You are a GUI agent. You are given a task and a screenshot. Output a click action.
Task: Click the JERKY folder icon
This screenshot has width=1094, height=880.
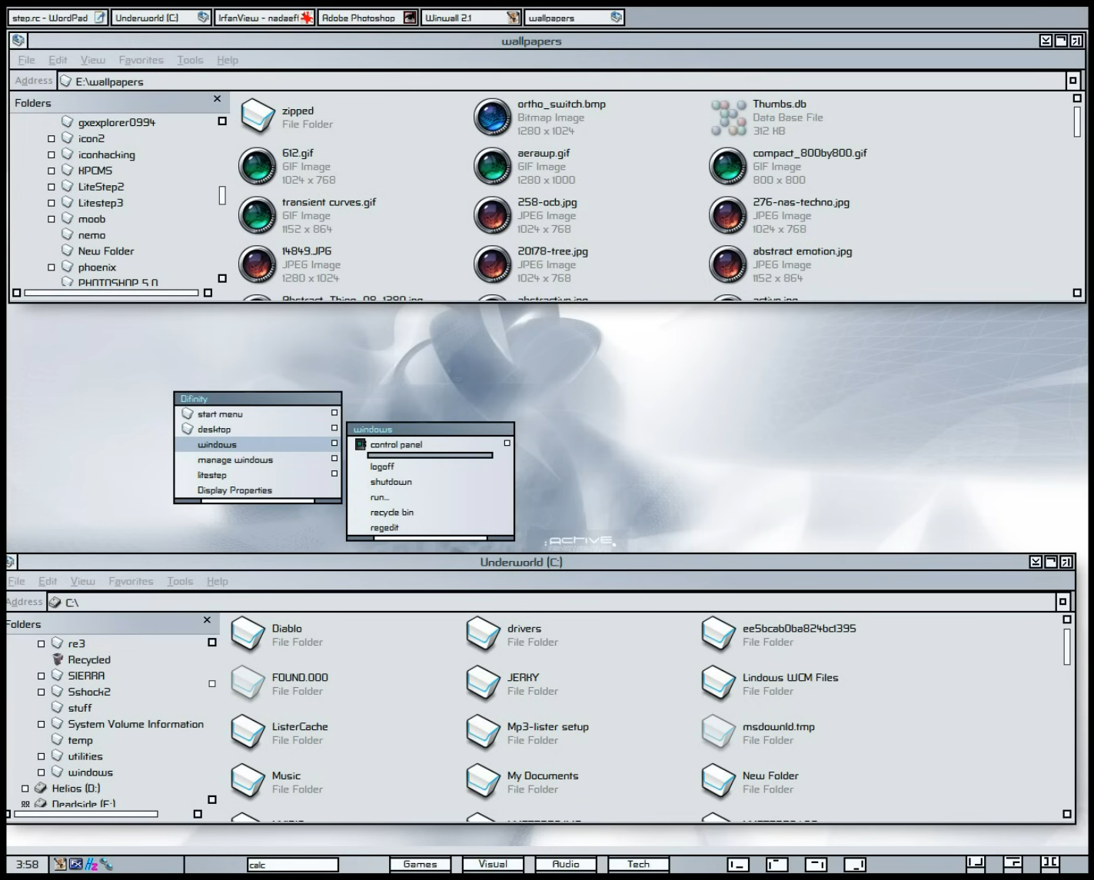coord(484,683)
